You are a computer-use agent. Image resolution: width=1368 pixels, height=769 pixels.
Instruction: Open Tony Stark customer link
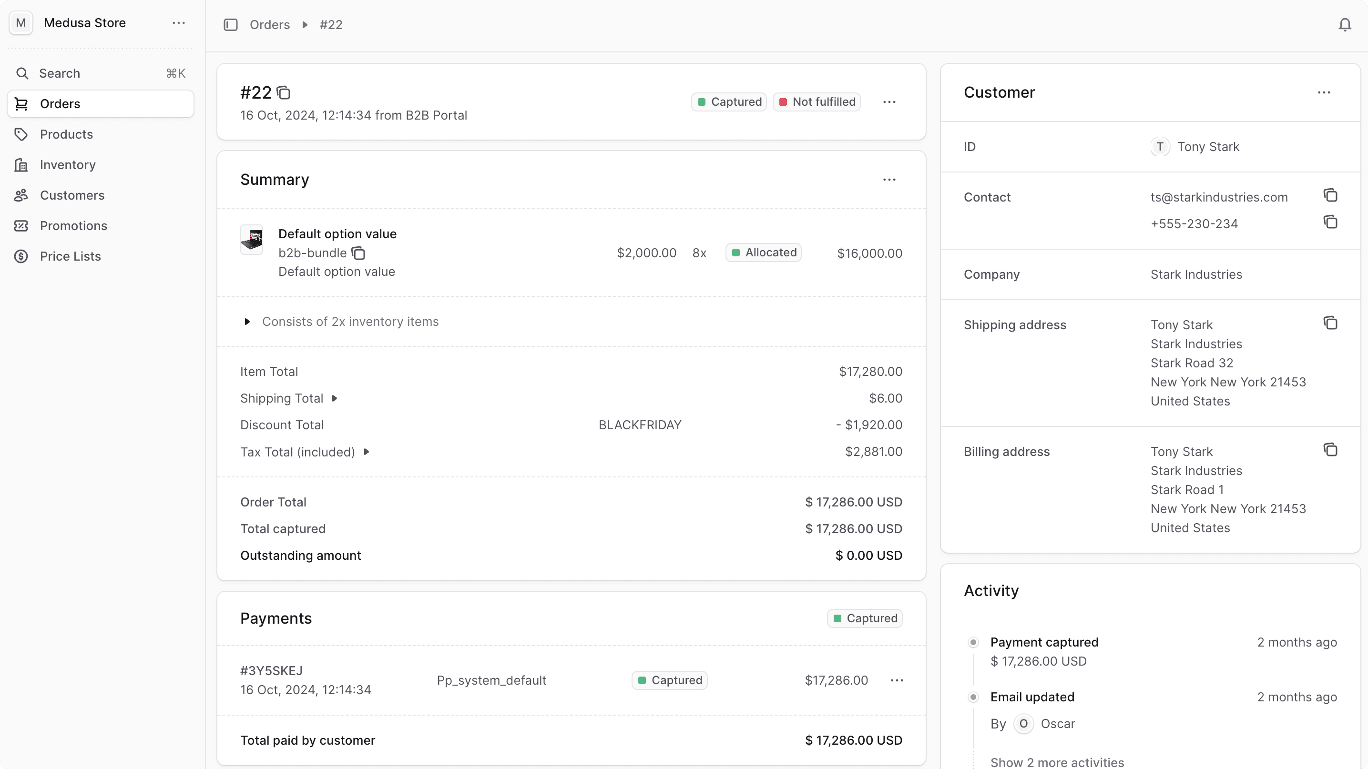point(1208,147)
